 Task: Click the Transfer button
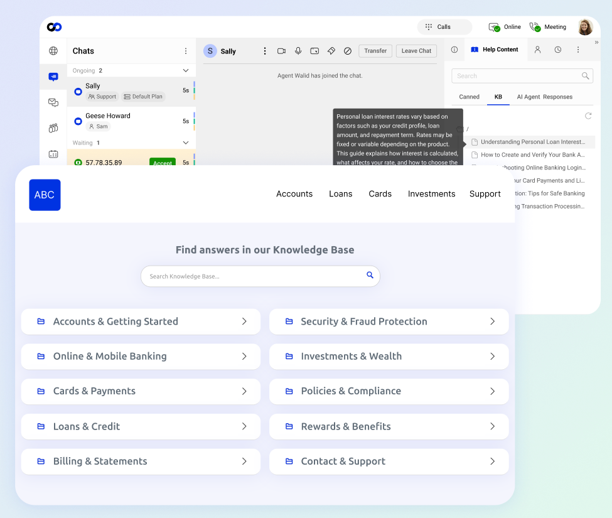click(x=375, y=51)
